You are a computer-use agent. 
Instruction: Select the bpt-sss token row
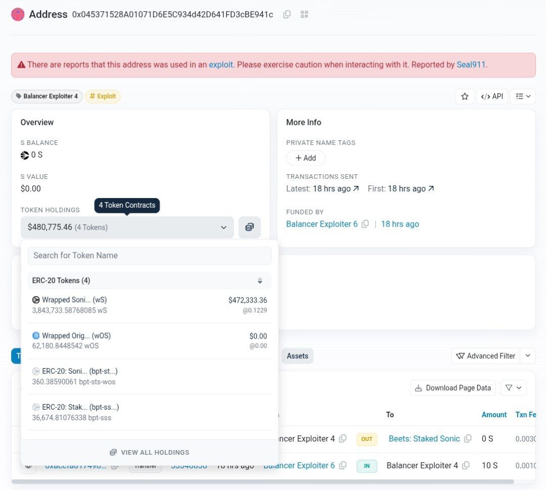149,412
